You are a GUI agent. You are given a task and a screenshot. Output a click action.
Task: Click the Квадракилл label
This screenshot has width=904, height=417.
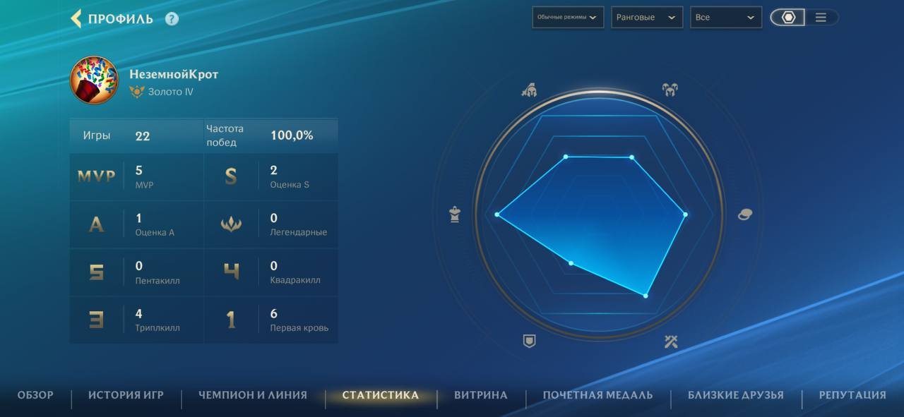295,280
